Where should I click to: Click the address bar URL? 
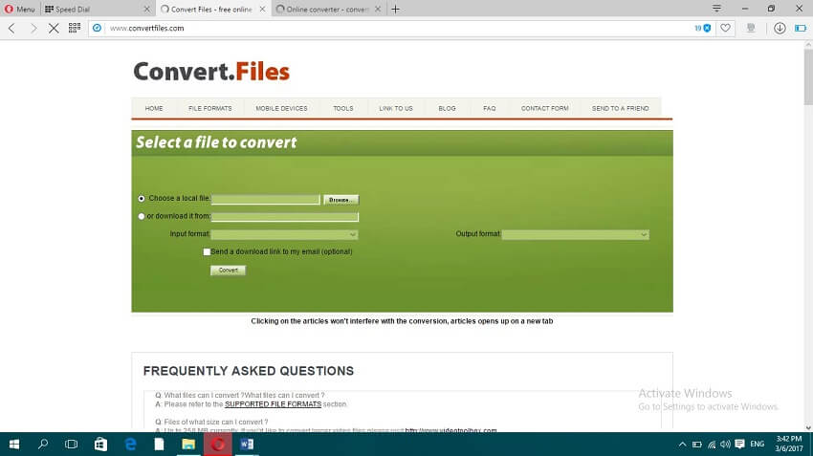tap(146, 28)
